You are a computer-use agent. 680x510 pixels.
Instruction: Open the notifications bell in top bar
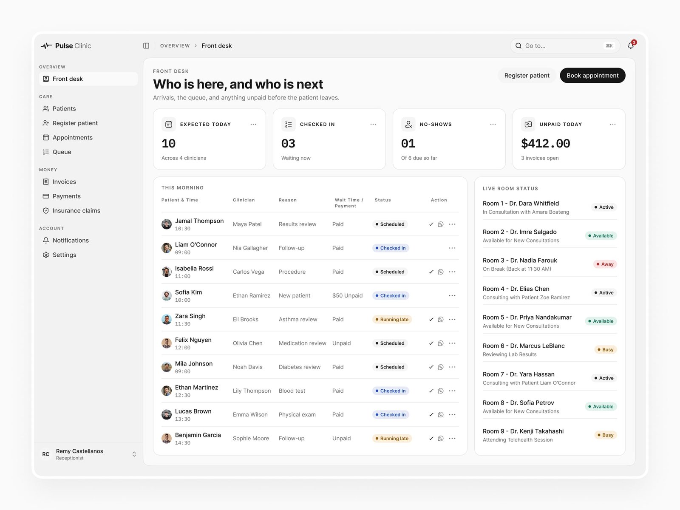pos(631,45)
